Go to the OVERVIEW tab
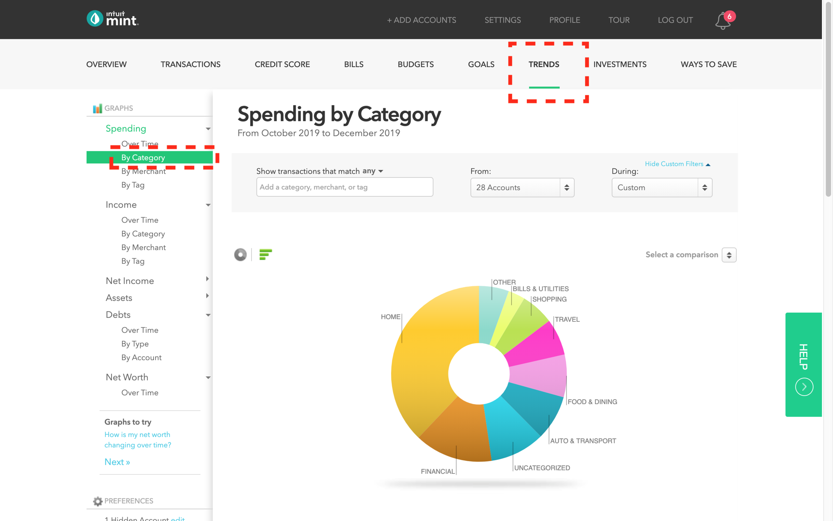833x521 pixels. click(x=106, y=64)
